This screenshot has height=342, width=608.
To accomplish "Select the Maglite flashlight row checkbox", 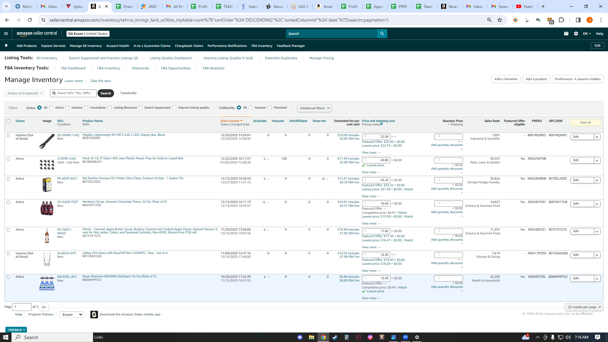I will click(x=9, y=136).
